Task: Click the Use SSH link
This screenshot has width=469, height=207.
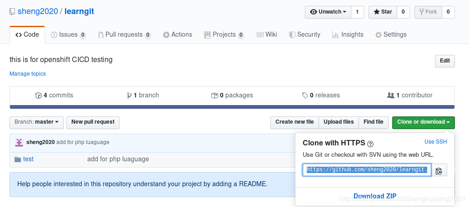Action: tap(435, 142)
